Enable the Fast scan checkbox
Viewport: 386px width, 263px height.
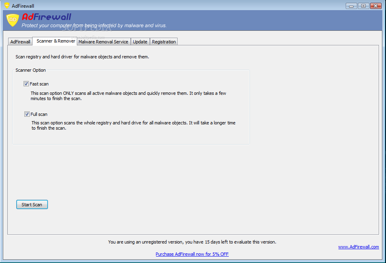(26, 84)
